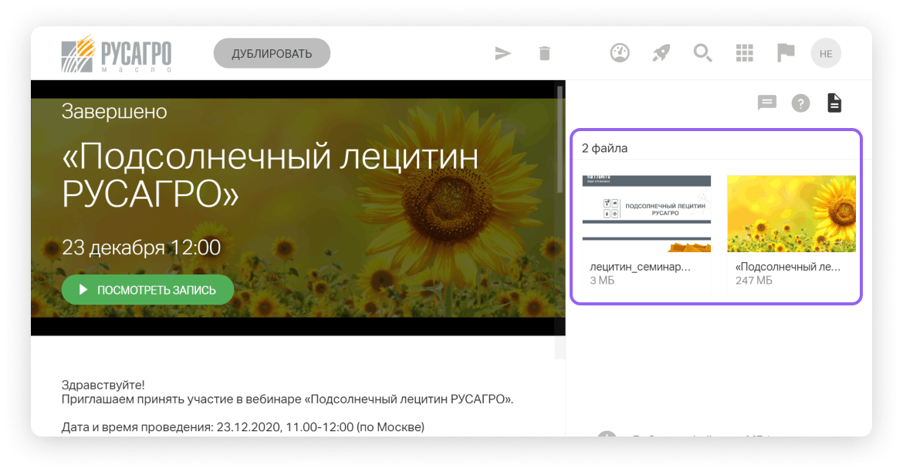The image size is (903, 472).
Task: Open the лецитин_семинар file thumbnail
Action: [646, 214]
